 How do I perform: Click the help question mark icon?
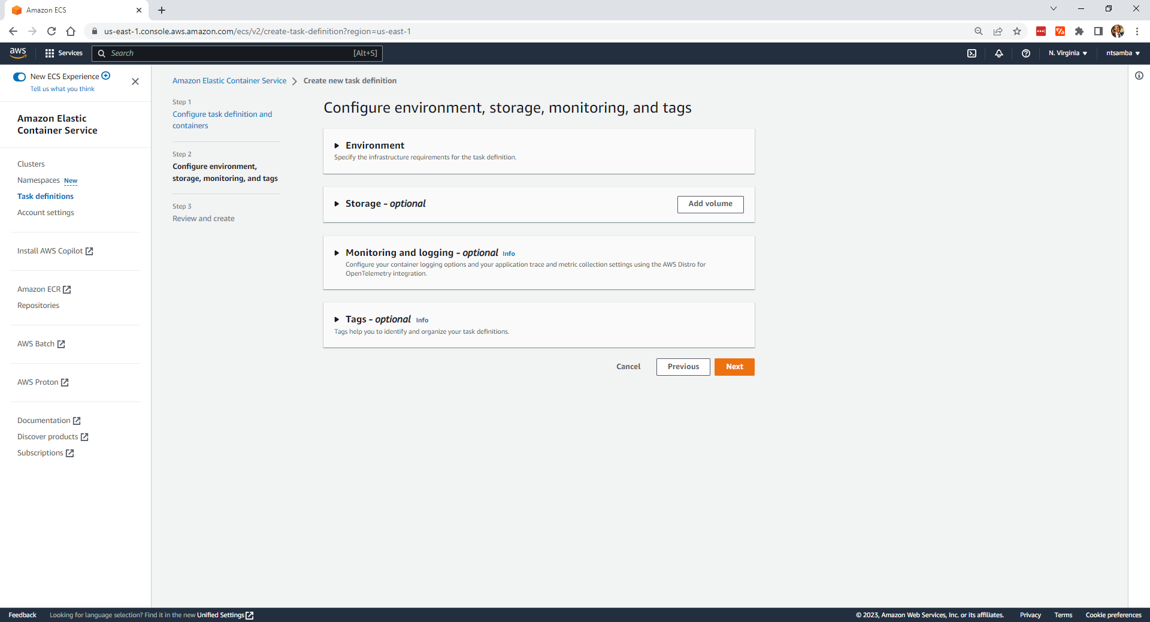point(1025,53)
